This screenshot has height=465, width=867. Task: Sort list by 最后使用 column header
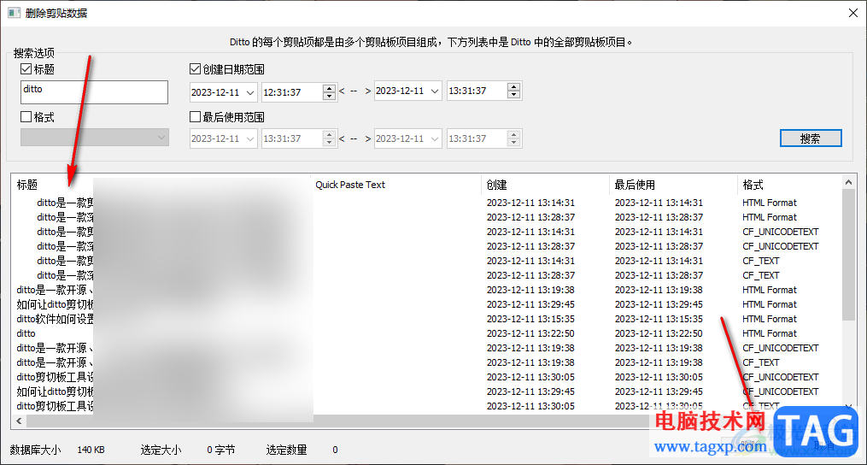click(673, 185)
